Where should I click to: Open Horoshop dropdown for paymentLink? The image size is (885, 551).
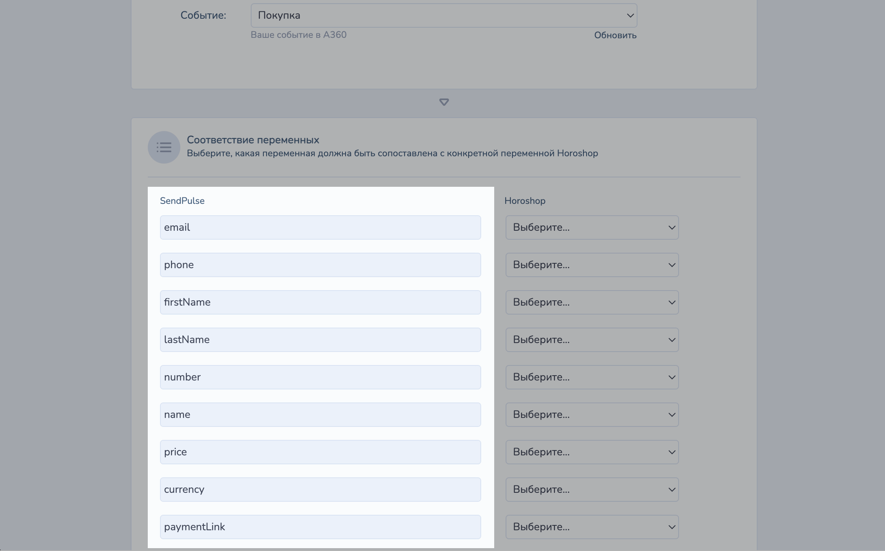[x=591, y=527]
